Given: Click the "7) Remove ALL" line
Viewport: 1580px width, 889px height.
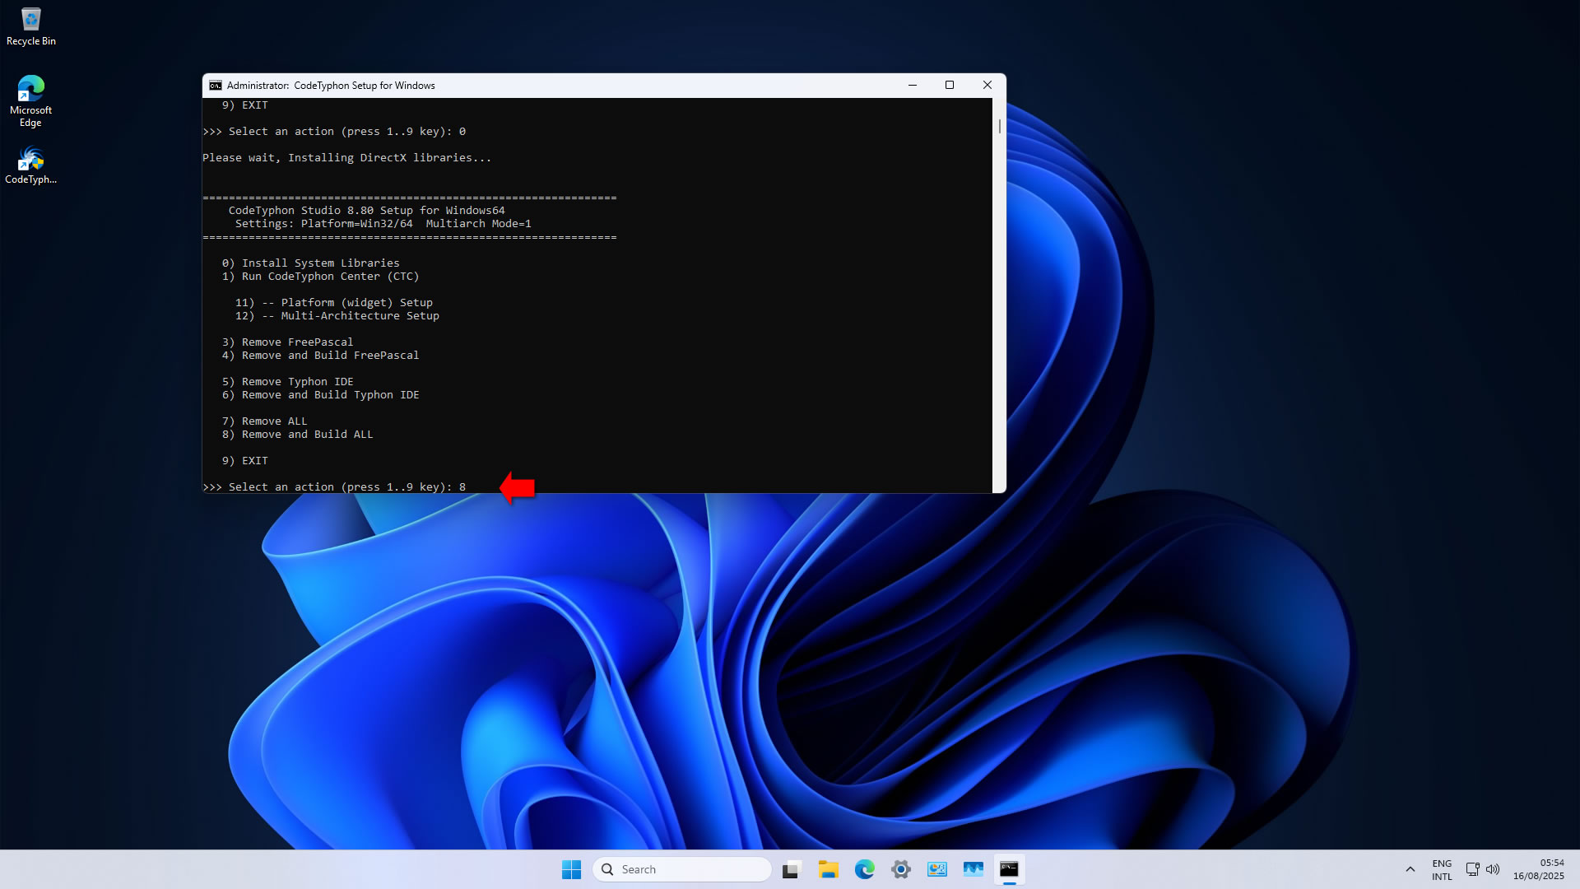Looking at the screenshot, I should (x=264, y=421).
